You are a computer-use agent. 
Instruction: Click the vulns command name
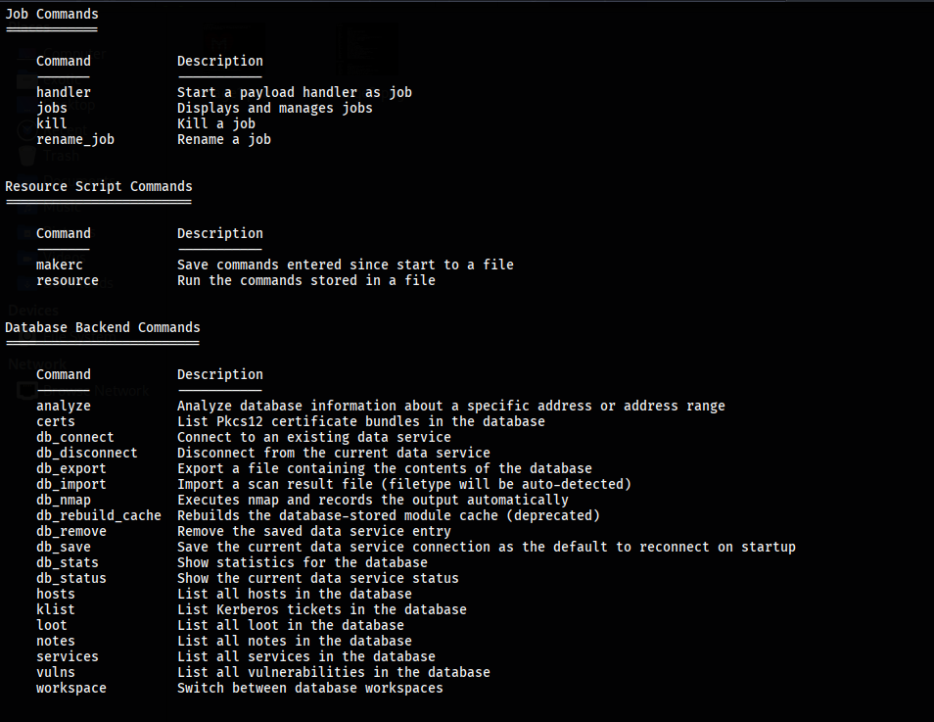(x=56, y=672)
